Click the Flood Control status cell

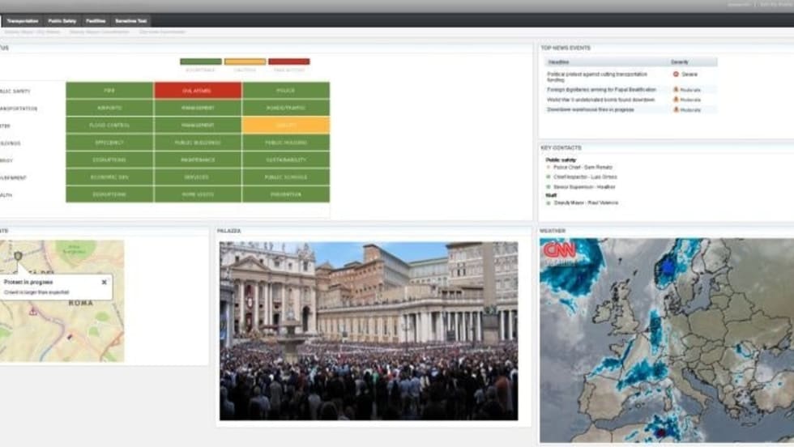point(109,126)
